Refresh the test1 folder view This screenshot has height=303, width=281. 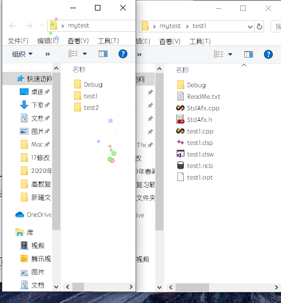[260, 26]
